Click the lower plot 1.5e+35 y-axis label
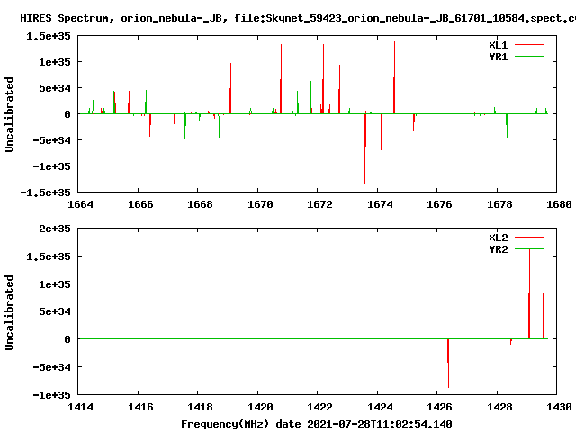This screenshot has height=432, width=576. click(48, 256)
